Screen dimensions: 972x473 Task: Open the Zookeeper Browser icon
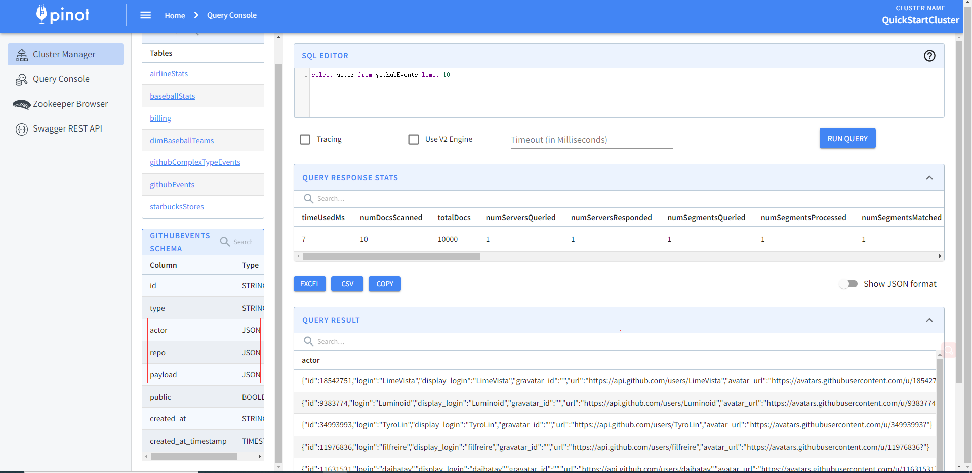point(22,104)
